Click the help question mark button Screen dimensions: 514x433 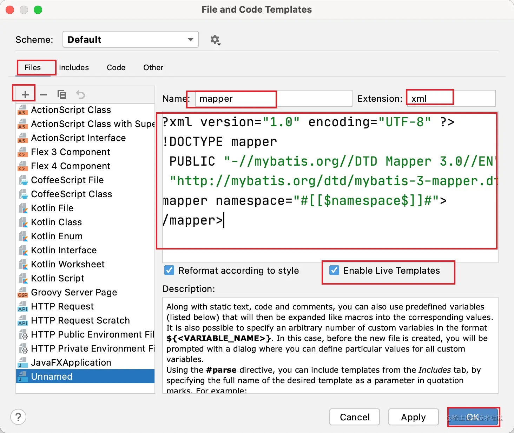[x=18, y=417]
